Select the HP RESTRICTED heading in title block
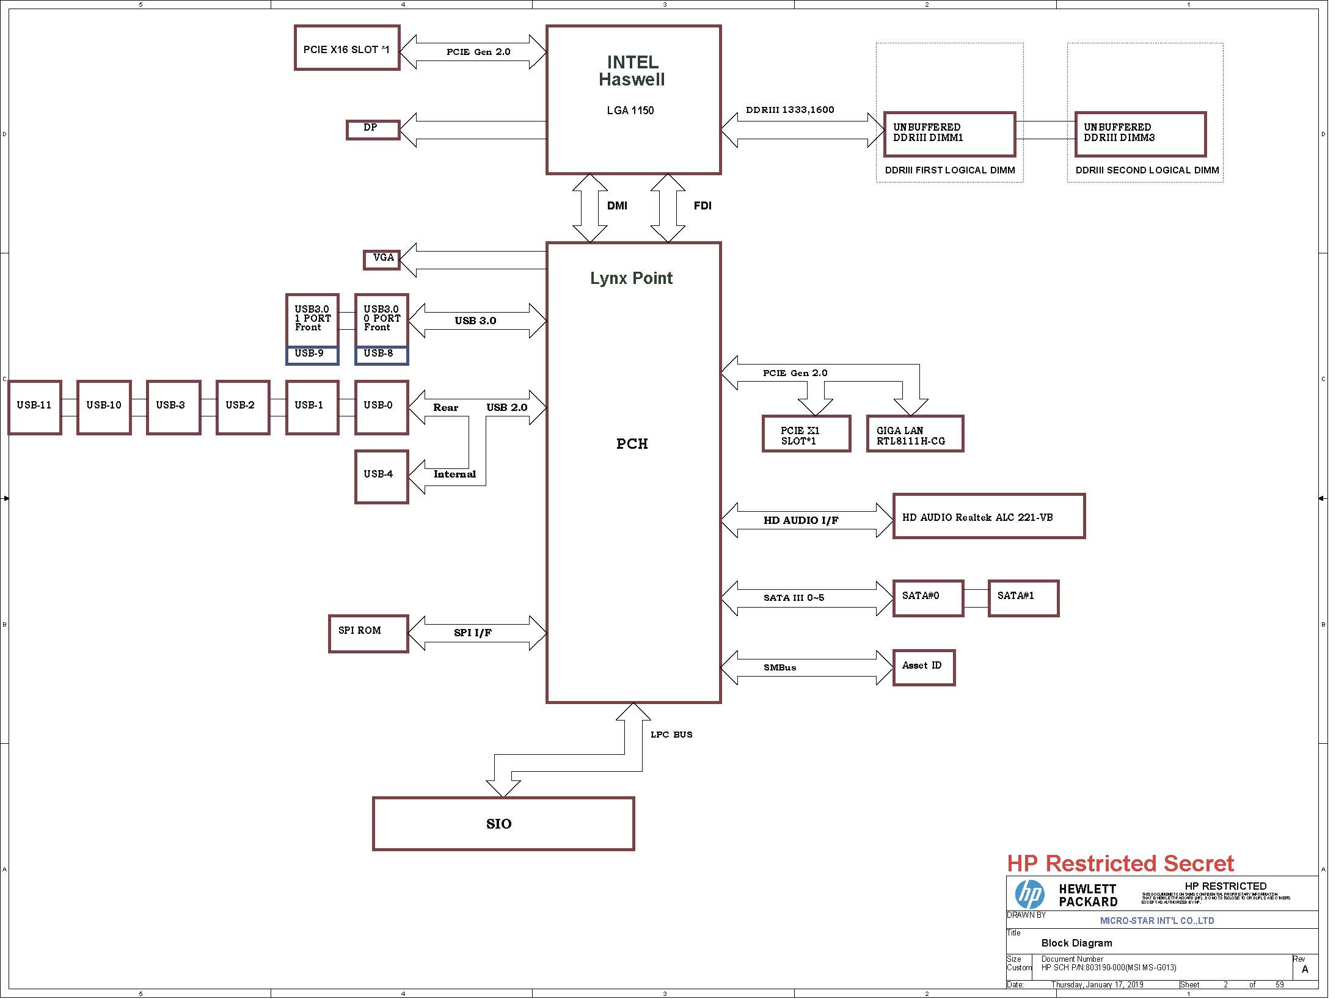 [x=1225, y=886]
